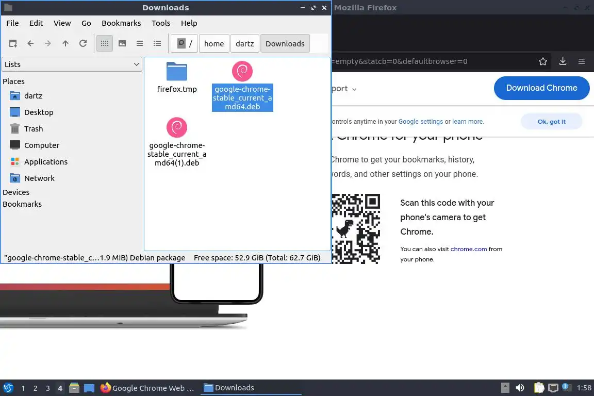Open the network tray icon
The width and height of the screenshot is (594, 396).
tap(553, 388)
